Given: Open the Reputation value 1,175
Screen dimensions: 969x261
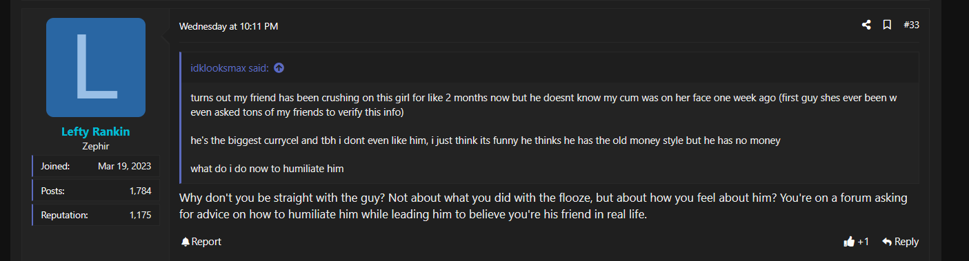Looking at the screenshot, I should click(140, 215).
